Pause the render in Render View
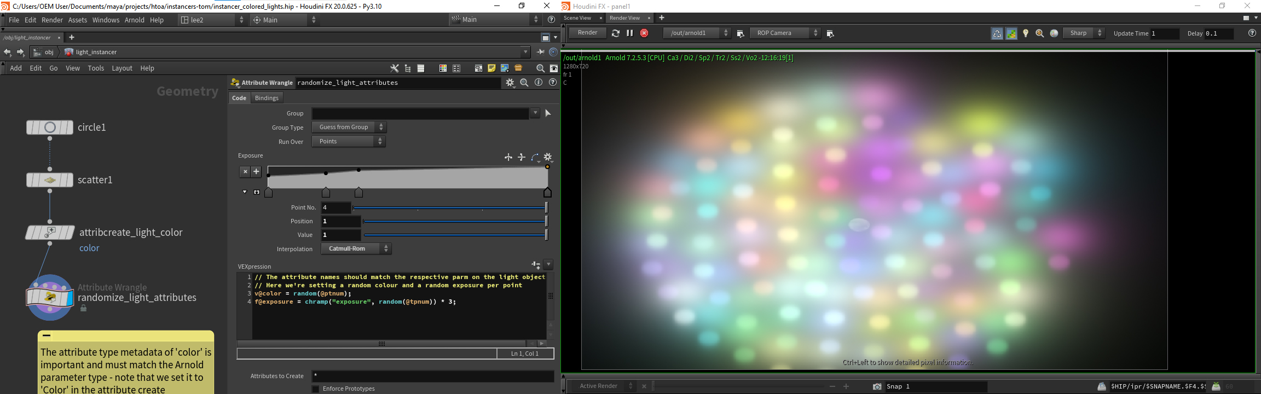The height and width of the screenshot is (394, 1261). 630,33
